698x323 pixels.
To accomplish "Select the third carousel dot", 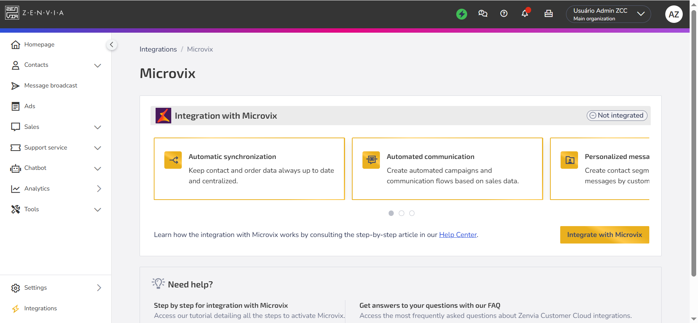I will [x=412, y=213].
